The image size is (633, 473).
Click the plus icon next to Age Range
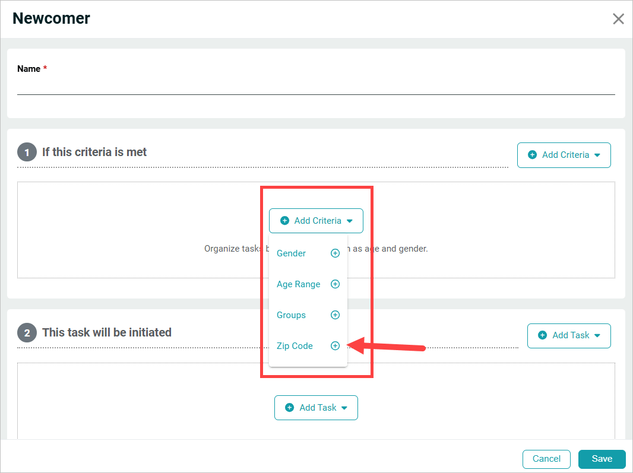[x=335, y=284]
